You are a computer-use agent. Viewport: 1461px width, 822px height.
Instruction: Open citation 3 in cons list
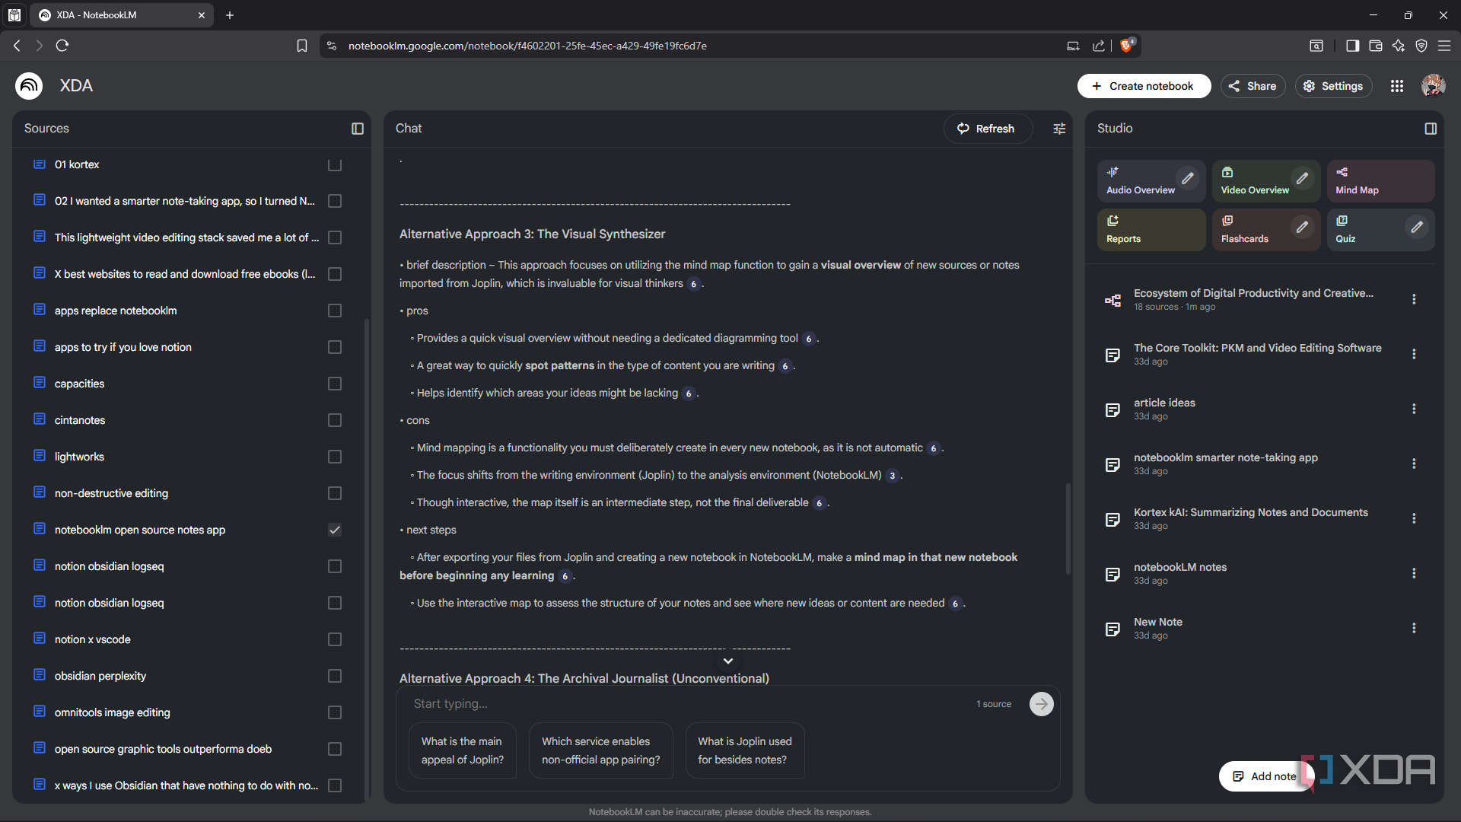pos(893,476)
